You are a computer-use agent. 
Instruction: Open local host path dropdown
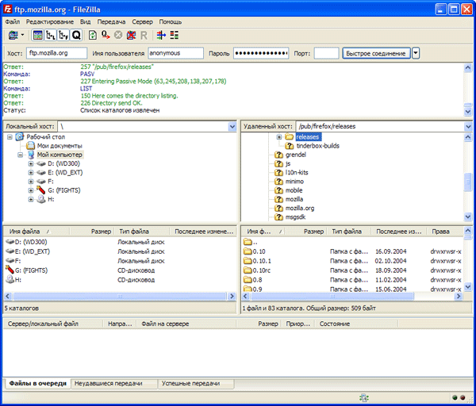point(232,127)
